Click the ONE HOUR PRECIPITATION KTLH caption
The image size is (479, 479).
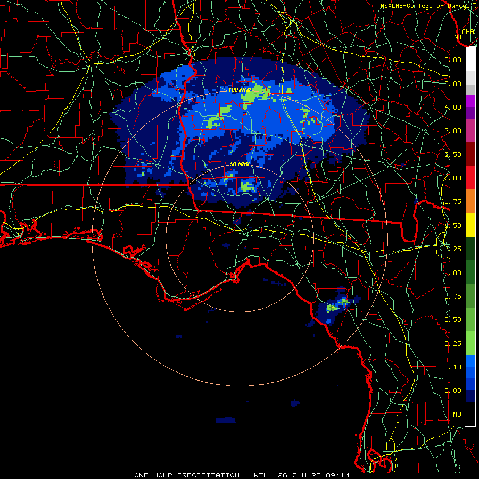click(242, 475)
